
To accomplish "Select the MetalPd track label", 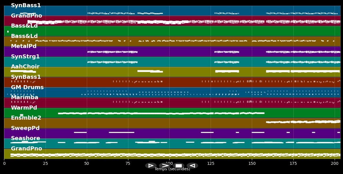I will [24, 46].
